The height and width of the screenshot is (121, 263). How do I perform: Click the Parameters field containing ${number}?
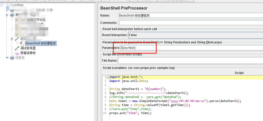tap(192, 48)
